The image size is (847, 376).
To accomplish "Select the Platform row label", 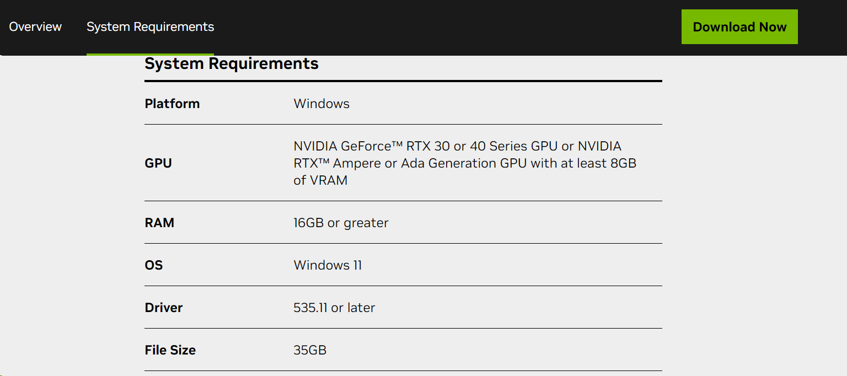I will 172,104.
